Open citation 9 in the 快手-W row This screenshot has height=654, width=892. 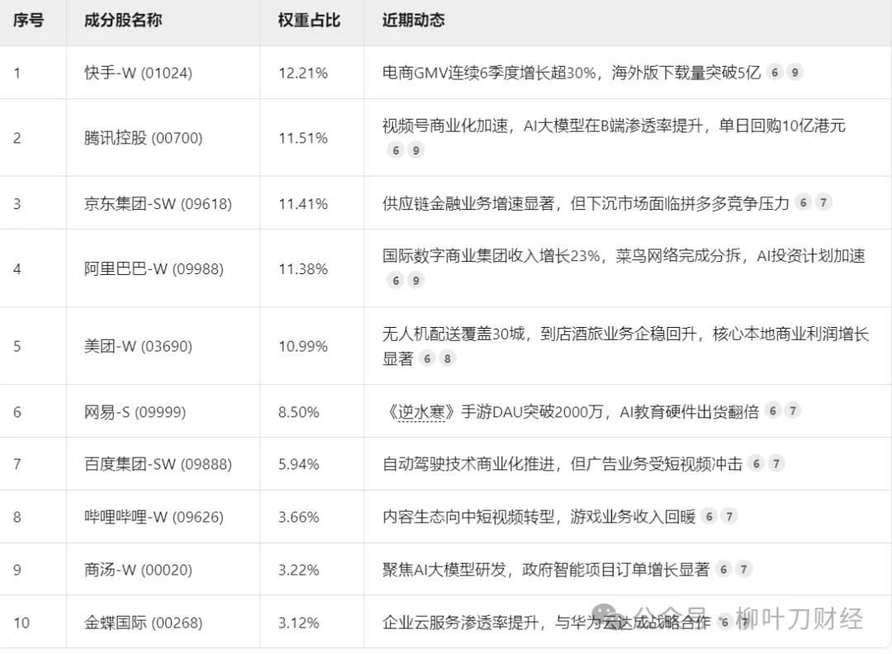[x=795, y=72]
